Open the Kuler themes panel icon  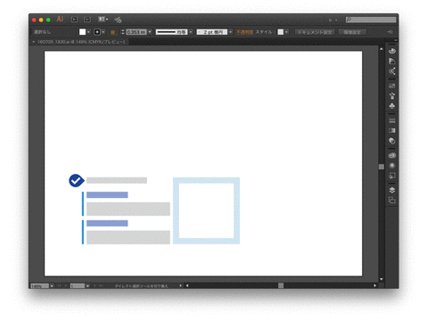[392, 71]
